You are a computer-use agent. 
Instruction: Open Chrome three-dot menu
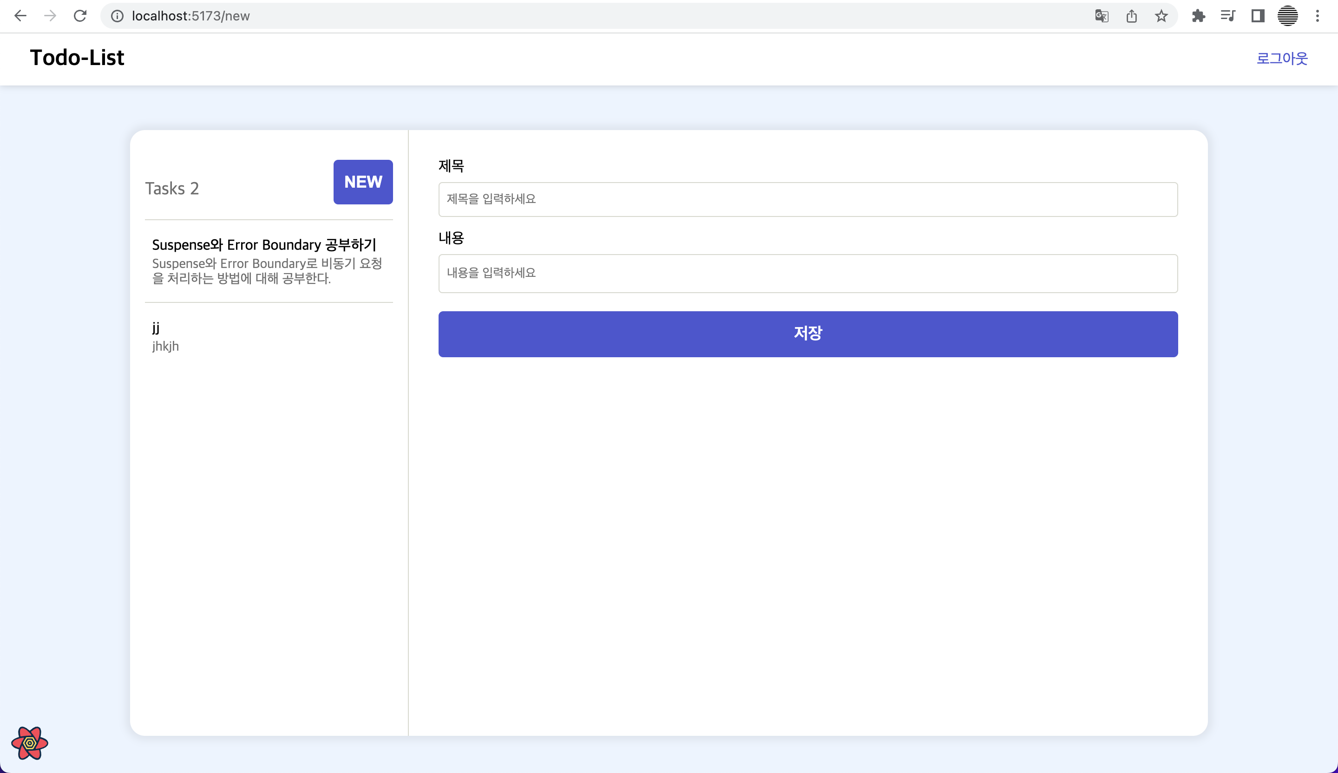pos(1317,16)
